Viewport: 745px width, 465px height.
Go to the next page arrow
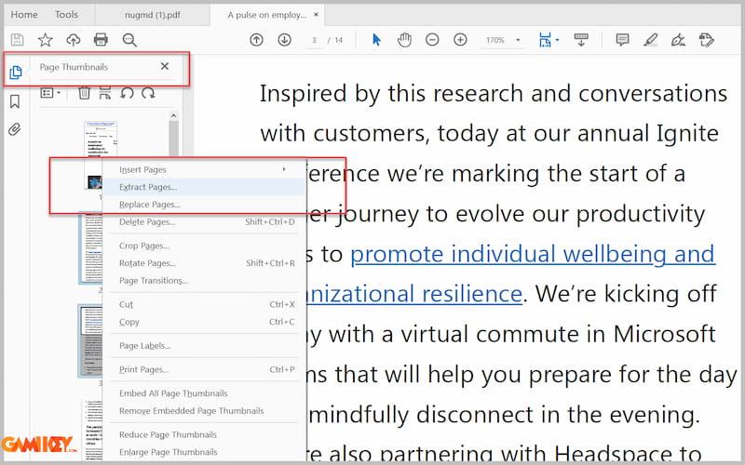285,40
